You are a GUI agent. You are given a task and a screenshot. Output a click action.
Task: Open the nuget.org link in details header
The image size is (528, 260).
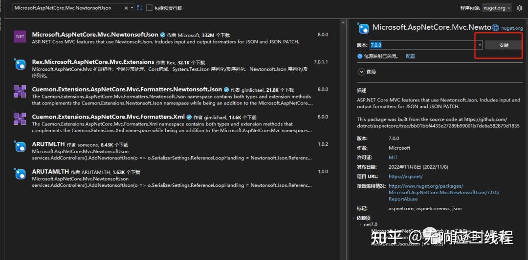tap(512, 28)
